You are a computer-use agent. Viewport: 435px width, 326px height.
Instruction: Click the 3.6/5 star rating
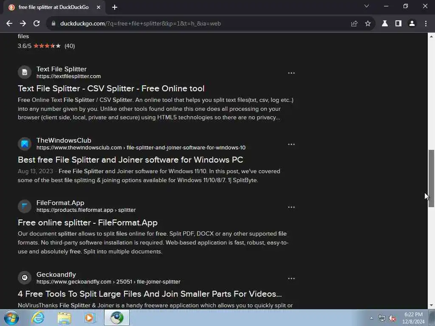coord(46,46)
